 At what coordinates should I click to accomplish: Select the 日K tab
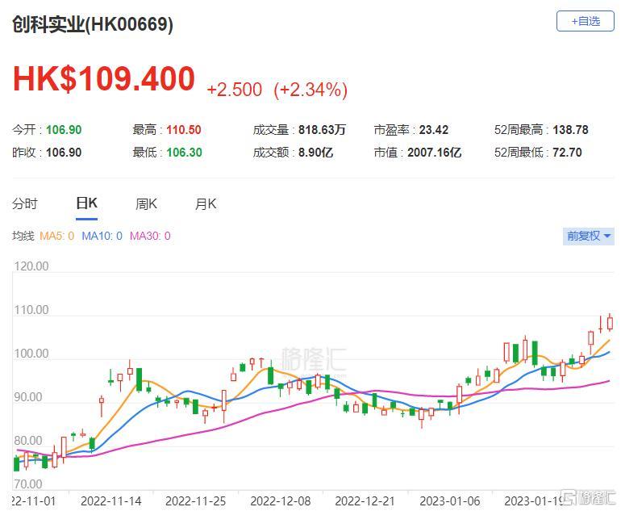click(x=87, y=203)
